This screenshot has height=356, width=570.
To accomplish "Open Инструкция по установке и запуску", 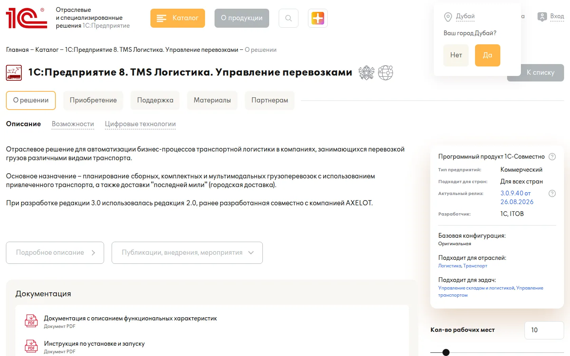I will pos(94,344).
